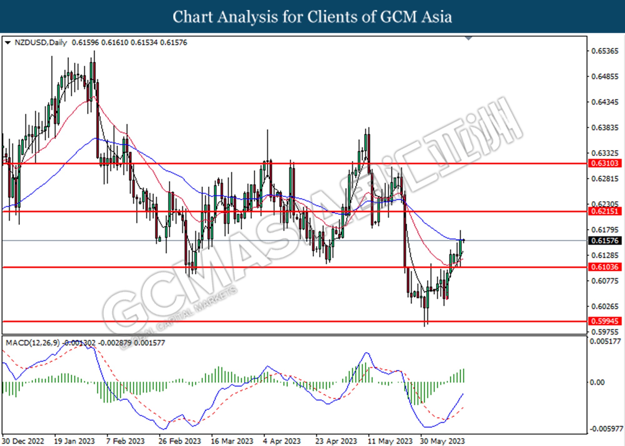Click the 16 Mar 2023 date label
The image size is (625, 446).
(x=232, y=441)
